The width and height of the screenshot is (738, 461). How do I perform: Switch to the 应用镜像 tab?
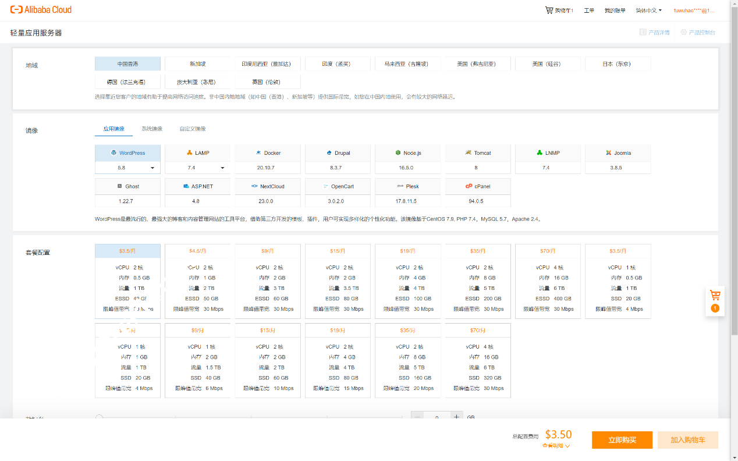click(x=114, y=129)
